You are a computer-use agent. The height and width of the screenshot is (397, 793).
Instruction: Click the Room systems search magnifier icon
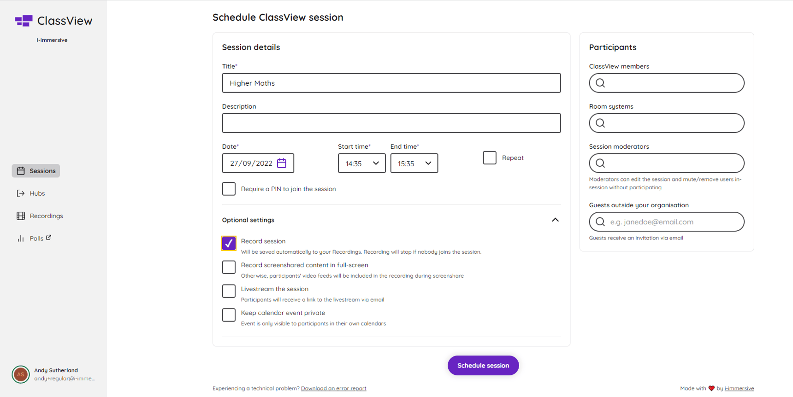(x=600, y=123)
